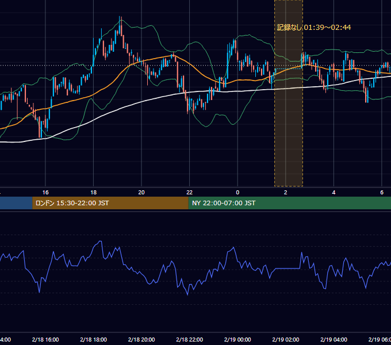Click the 16 hour label on the upper axis
391x345 pixels.
coord(45,193)
